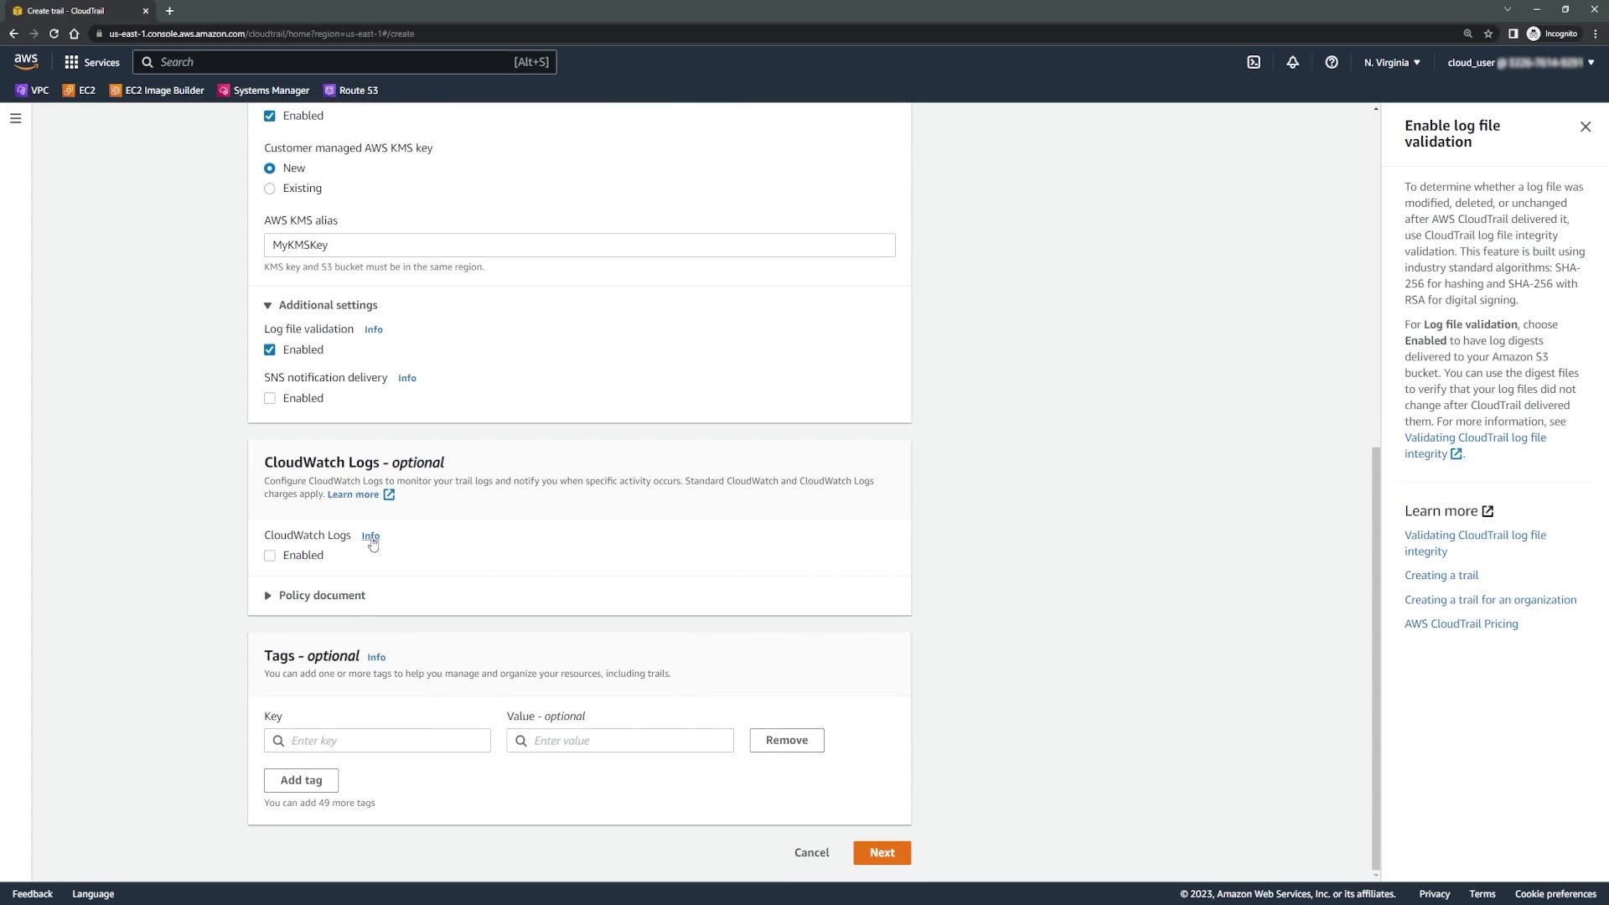Close the Enable log file validation panel
The height and width of the screenshot is (905, 1609).
1585,127
